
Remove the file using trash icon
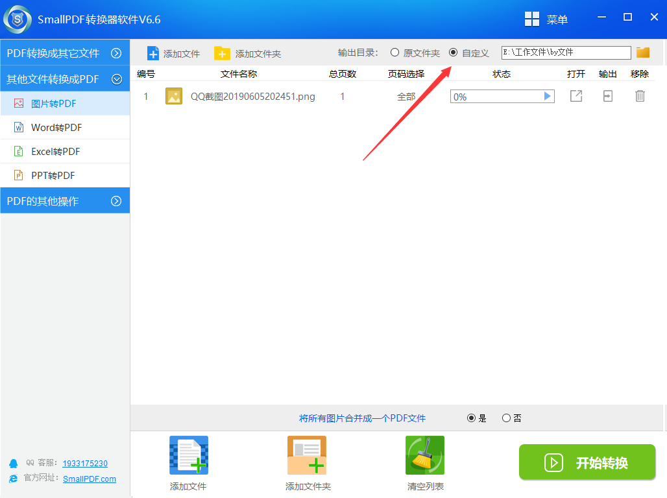(640, 96)
